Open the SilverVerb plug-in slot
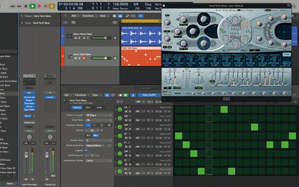Screen dimensions: 299x187 coord(29,103)
